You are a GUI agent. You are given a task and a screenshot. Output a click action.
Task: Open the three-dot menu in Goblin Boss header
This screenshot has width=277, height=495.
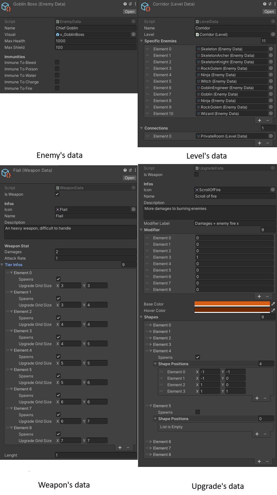[135, 4]
